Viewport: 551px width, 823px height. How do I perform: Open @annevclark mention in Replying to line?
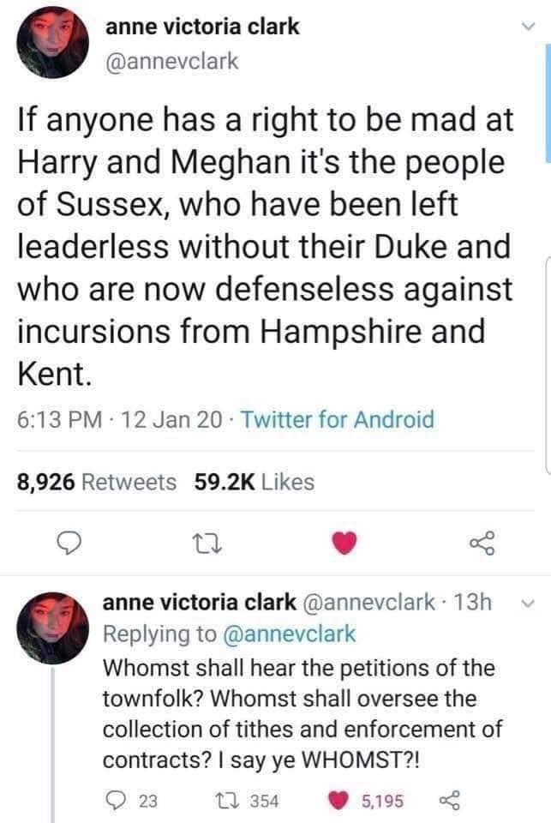(290, 634)
